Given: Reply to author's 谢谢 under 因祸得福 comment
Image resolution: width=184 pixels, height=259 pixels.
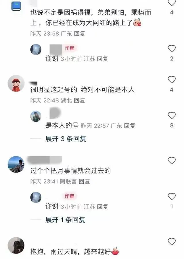Looking at the screenshot, I should pos(103,59).
